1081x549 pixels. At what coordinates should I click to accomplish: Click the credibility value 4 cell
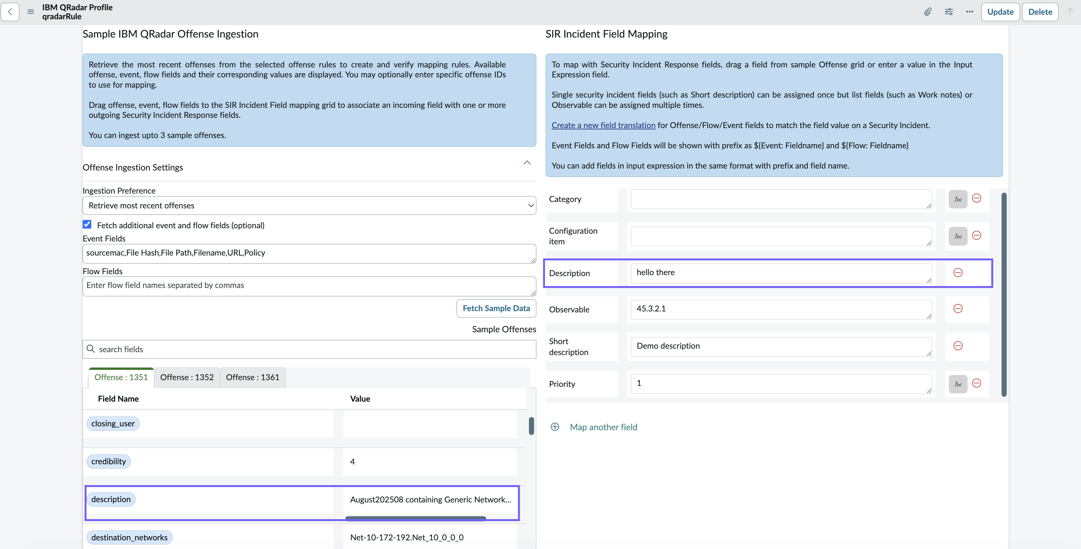[x=430, y=461]
